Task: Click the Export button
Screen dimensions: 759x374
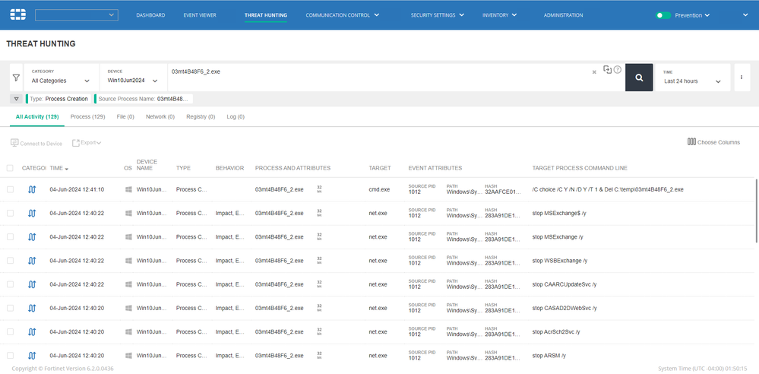Action: click(87, 143)
